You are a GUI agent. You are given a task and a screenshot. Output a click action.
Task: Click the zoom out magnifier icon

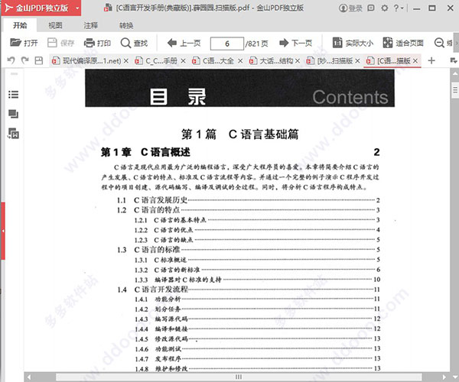click(439, 43)
